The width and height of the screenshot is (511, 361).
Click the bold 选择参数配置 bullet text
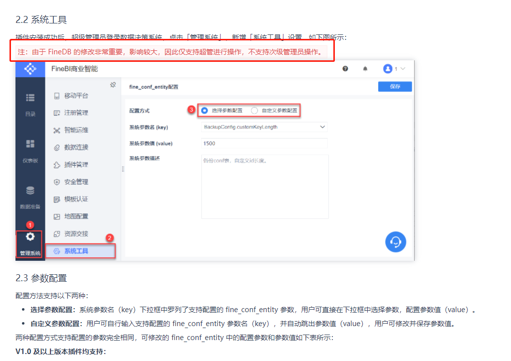(x=53, y=310)
